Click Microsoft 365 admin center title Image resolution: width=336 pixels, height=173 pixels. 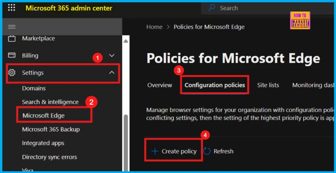pos(69,8)
